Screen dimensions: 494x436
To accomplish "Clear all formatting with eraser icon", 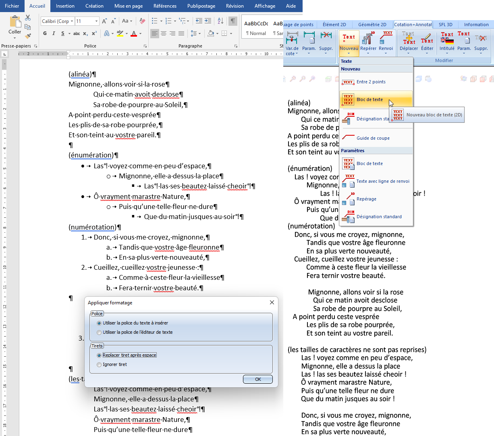I will click(142, 21).
